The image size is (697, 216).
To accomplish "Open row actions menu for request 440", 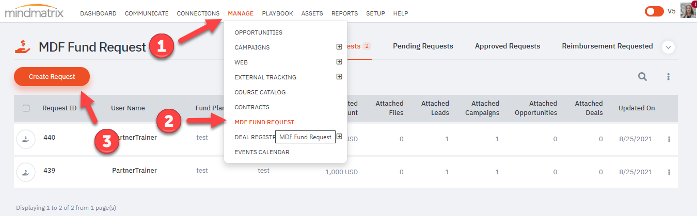I will click(669, 139).
